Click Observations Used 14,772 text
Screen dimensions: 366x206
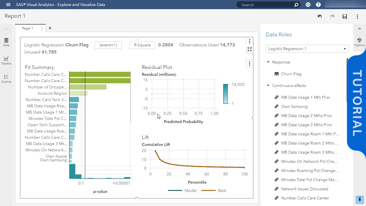coord(207,45)
